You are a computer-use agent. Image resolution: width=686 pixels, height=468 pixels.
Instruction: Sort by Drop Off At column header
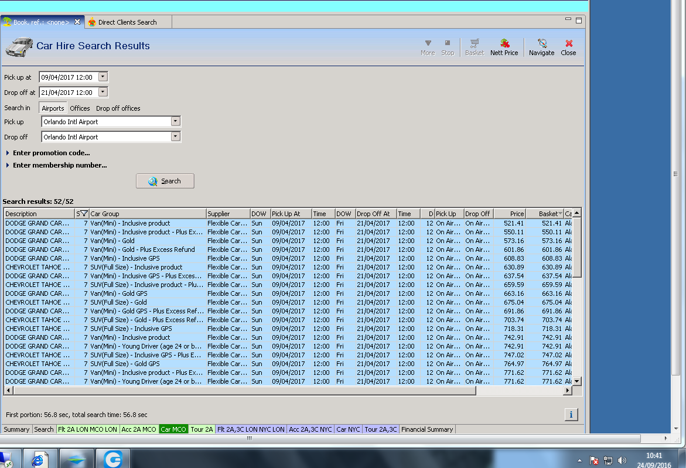(x=376, y=214)
